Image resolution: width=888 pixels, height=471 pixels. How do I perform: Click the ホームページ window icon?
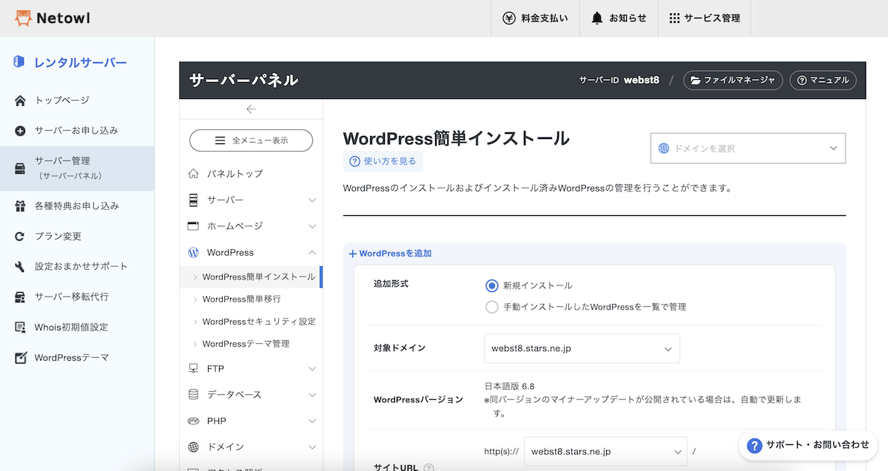coord(193,226)
